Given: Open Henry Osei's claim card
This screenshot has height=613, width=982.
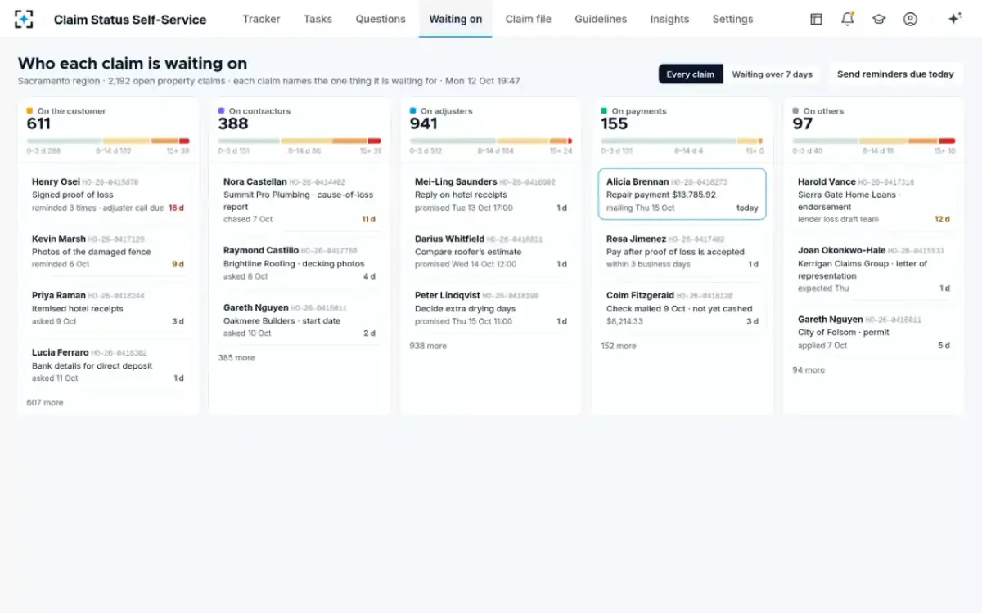Looking at the screenshot, I should (x=108, y=195).
